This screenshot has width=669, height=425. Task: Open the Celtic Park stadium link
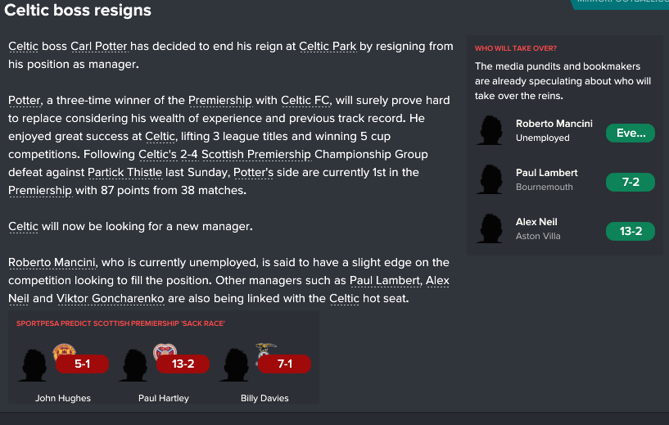tap(328, 46)
